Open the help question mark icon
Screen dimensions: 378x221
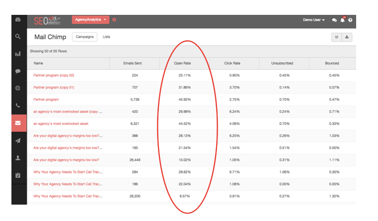pyautogui.click(x=350, y=20)
